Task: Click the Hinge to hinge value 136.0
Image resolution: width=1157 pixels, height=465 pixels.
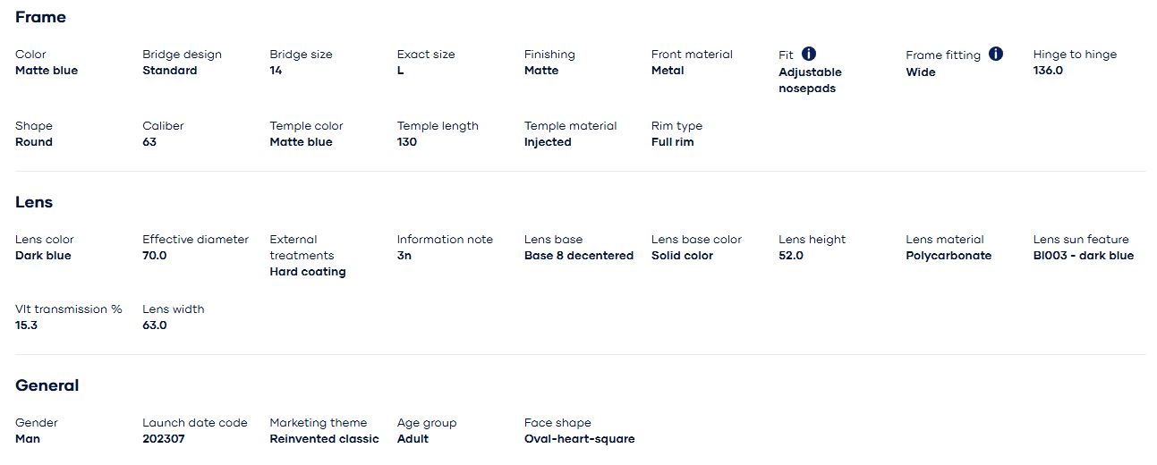Action: (1048, 71)
